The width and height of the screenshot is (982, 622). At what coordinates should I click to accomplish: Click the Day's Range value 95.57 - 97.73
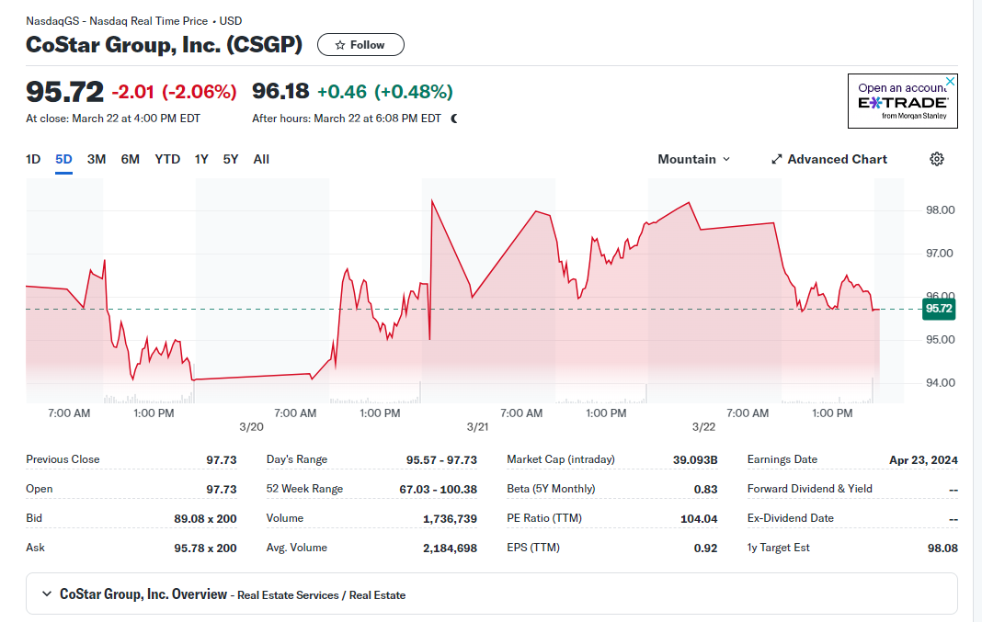point(441,460)
